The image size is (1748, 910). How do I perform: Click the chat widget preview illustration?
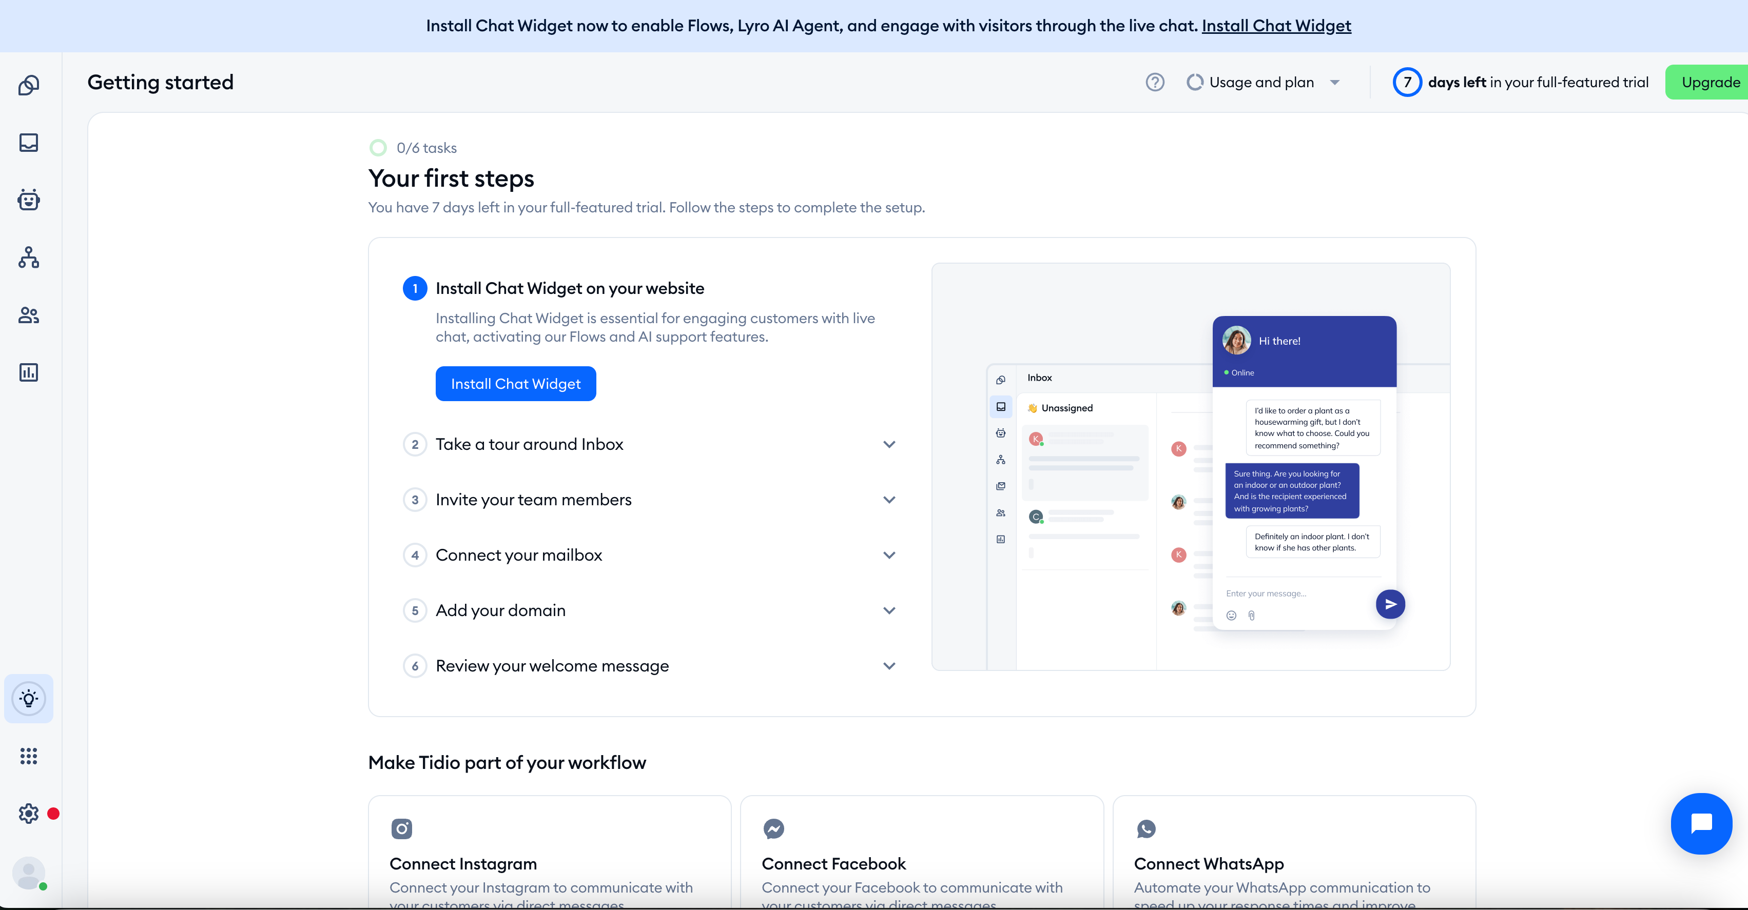[1191, 466]
